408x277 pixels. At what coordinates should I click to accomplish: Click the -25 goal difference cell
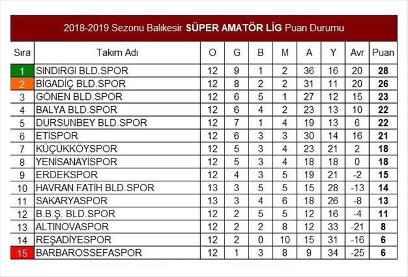point(357,253)
